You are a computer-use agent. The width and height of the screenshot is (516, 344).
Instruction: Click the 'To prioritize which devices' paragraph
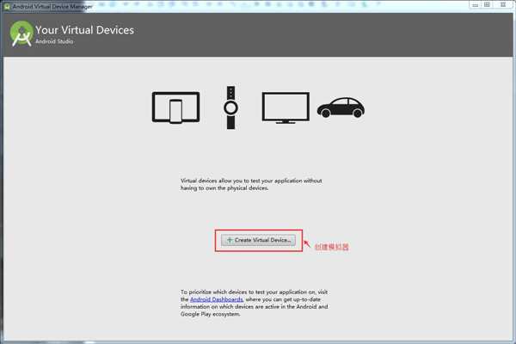click(254, 304)
